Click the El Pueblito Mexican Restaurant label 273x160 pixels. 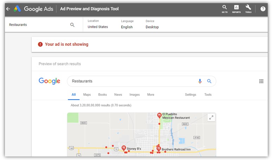click(x=176, y=116)
